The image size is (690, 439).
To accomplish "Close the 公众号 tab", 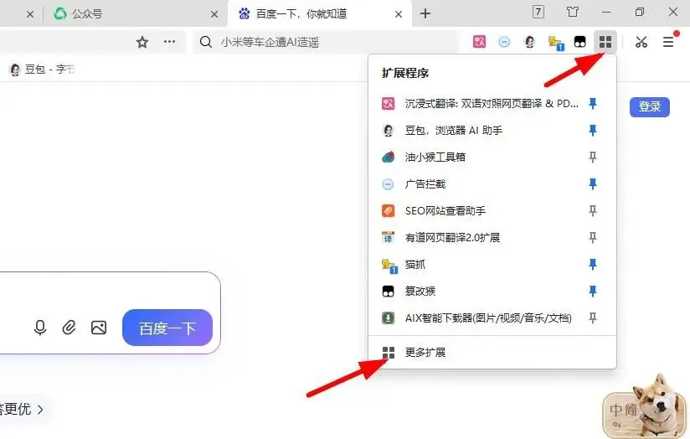I will (214, 14).
